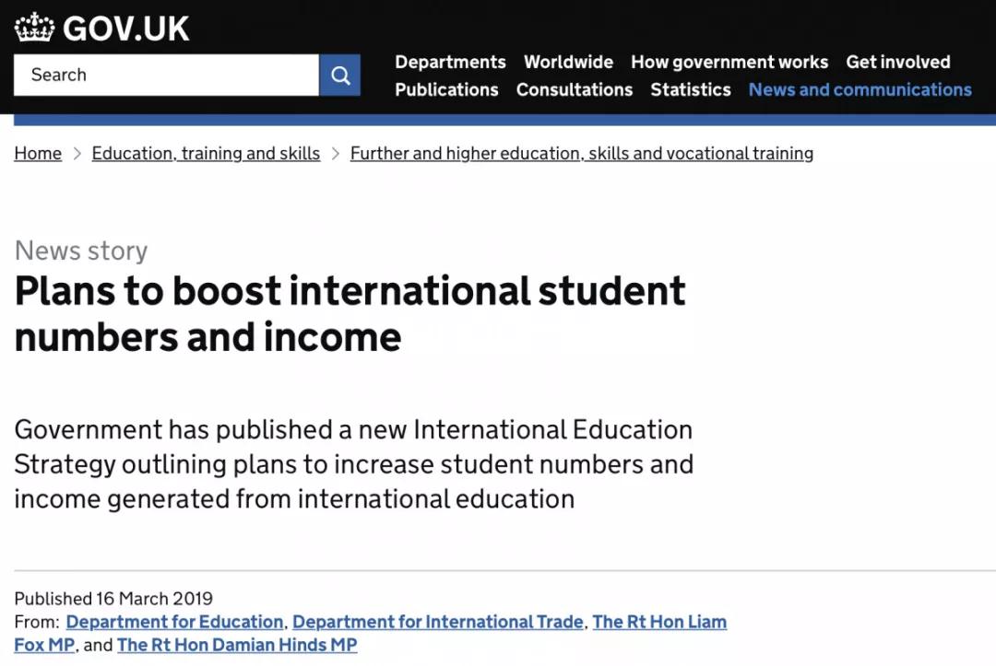Open the Departments menu item
Viewport: 996px width, 666px height.
tap(450, 62)
